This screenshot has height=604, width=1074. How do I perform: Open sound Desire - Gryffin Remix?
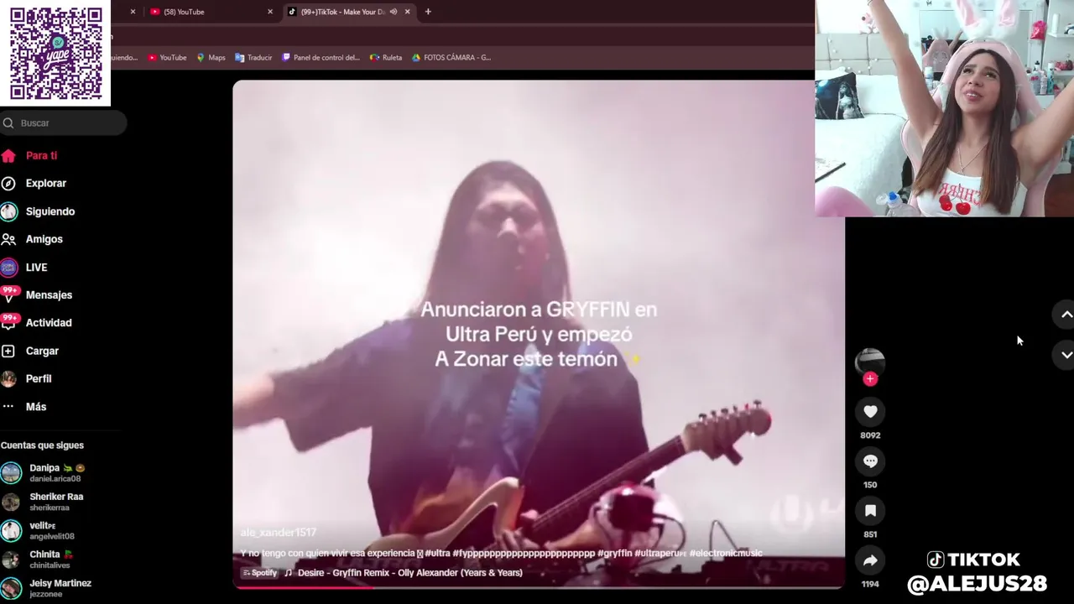404,573
